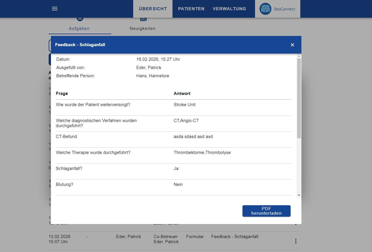The image size is (372, 252).
Task: Click the 13.02.2026 15:07 Uhr date cell
Action: coord(59,239)
